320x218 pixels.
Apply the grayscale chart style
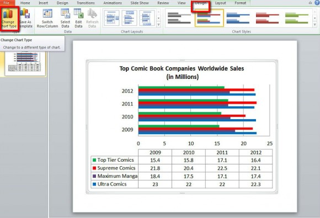point(179,18)
